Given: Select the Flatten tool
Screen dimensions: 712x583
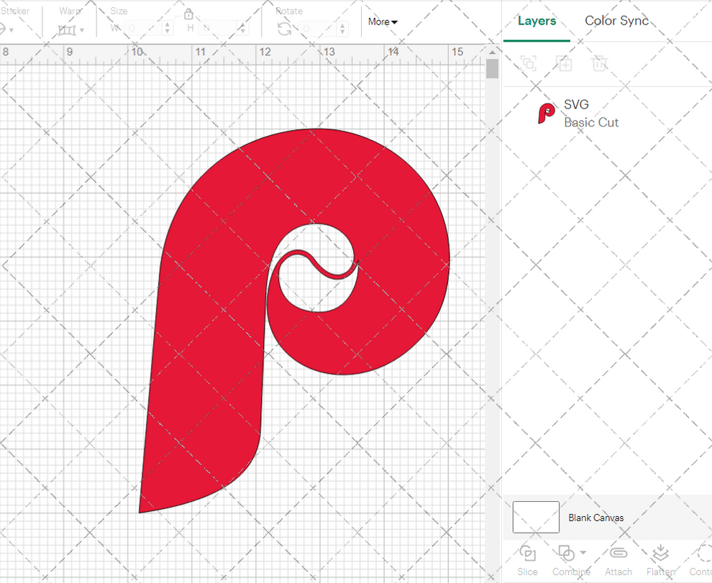Looking at the screenshot, I should (661, 560).
